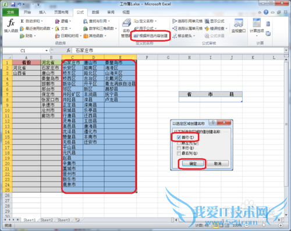Click the fx button beside the formula bar
291x231 pixels.
pyautogui.click(x=68, y=51)
